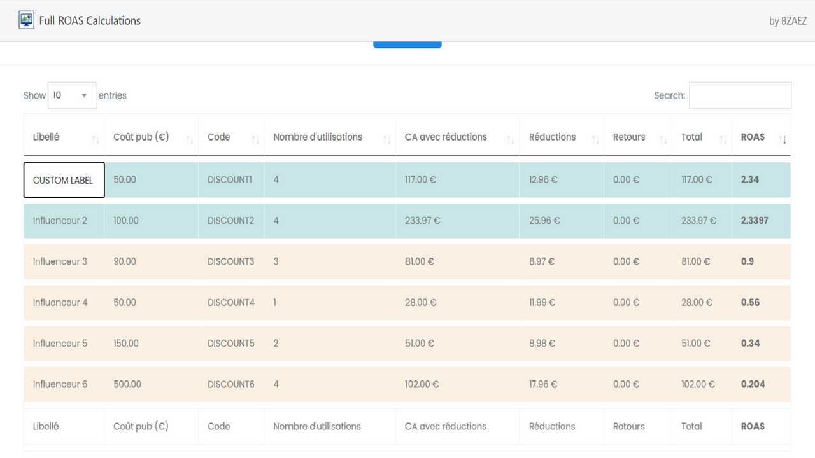Viewport: 815px width, 458px height.
Task: Click the 0.204 ROAS value
Action: (x=753, y=384)
